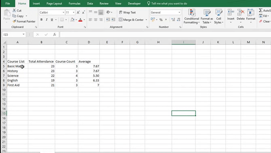The image size is (271, 153).
Task: Increase font size with large A
Action: (78, 13)
